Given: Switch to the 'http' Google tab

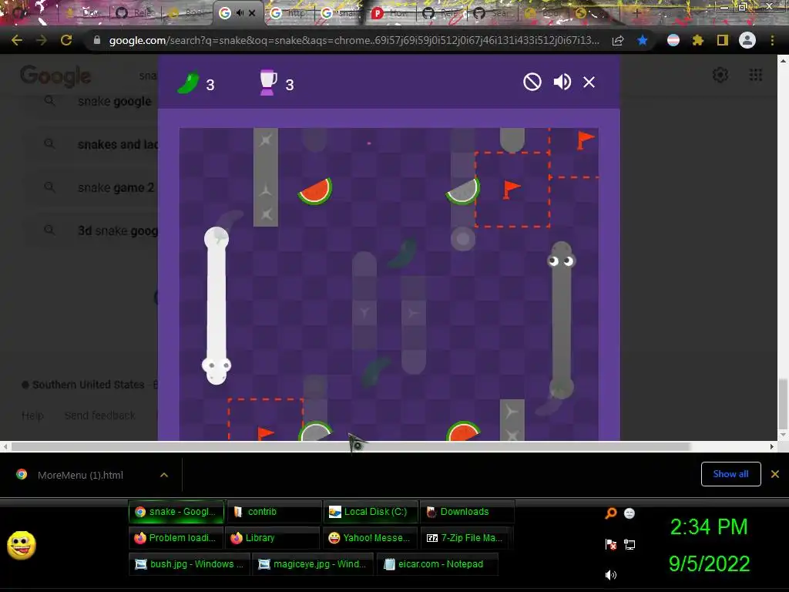Looking at the screenshot, I should tap(290, 13).
